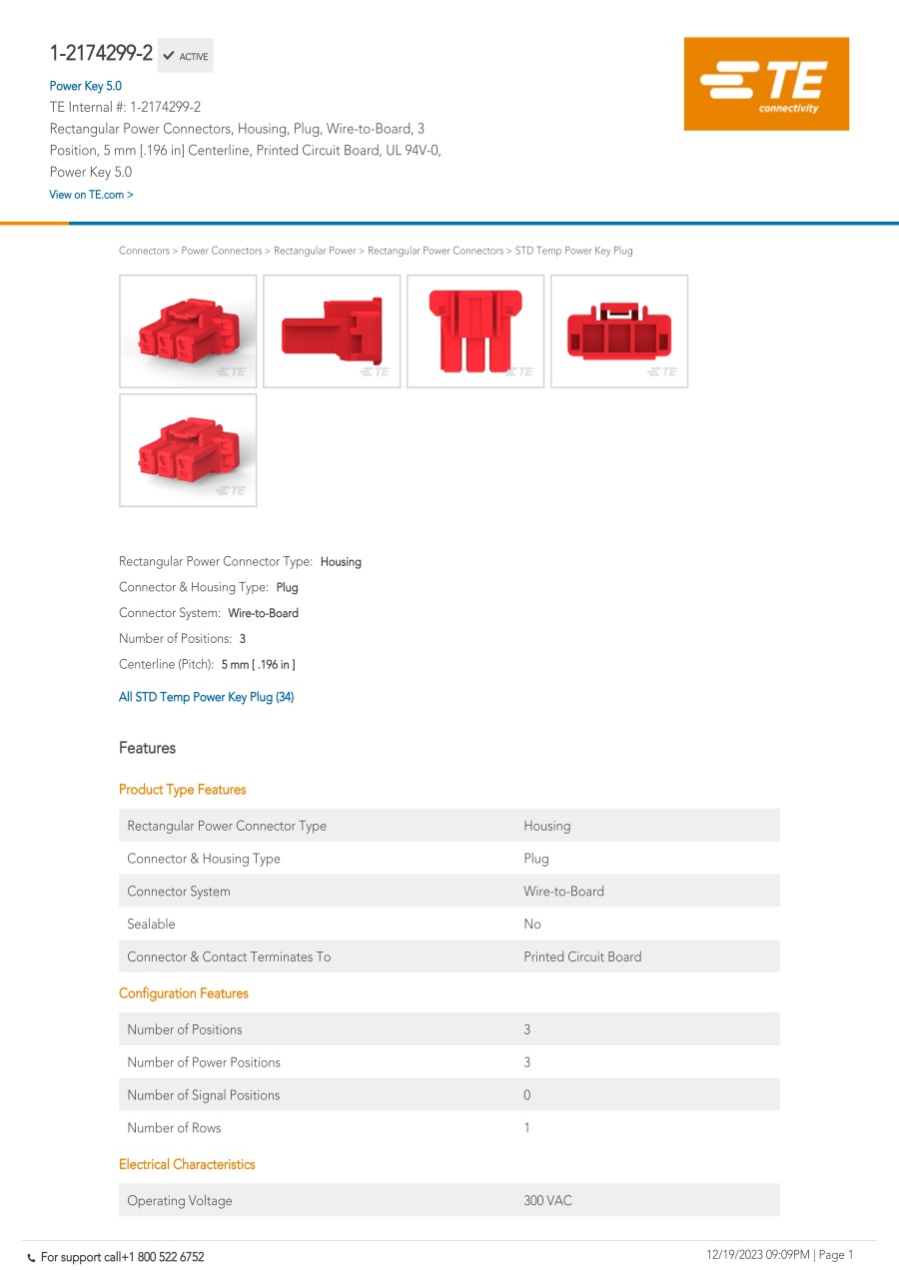Click the part number heading 1-2174299-2
Image resolution: width=899 pixels, height=1270 pixels.
click(101, 54)
